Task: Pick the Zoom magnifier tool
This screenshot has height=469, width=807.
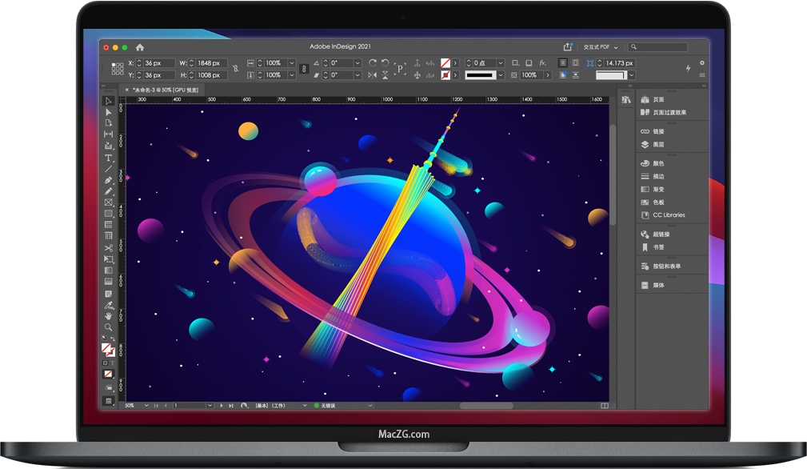Action: [109, 327]
